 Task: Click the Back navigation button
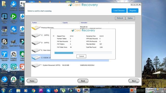tap(83, 81)
